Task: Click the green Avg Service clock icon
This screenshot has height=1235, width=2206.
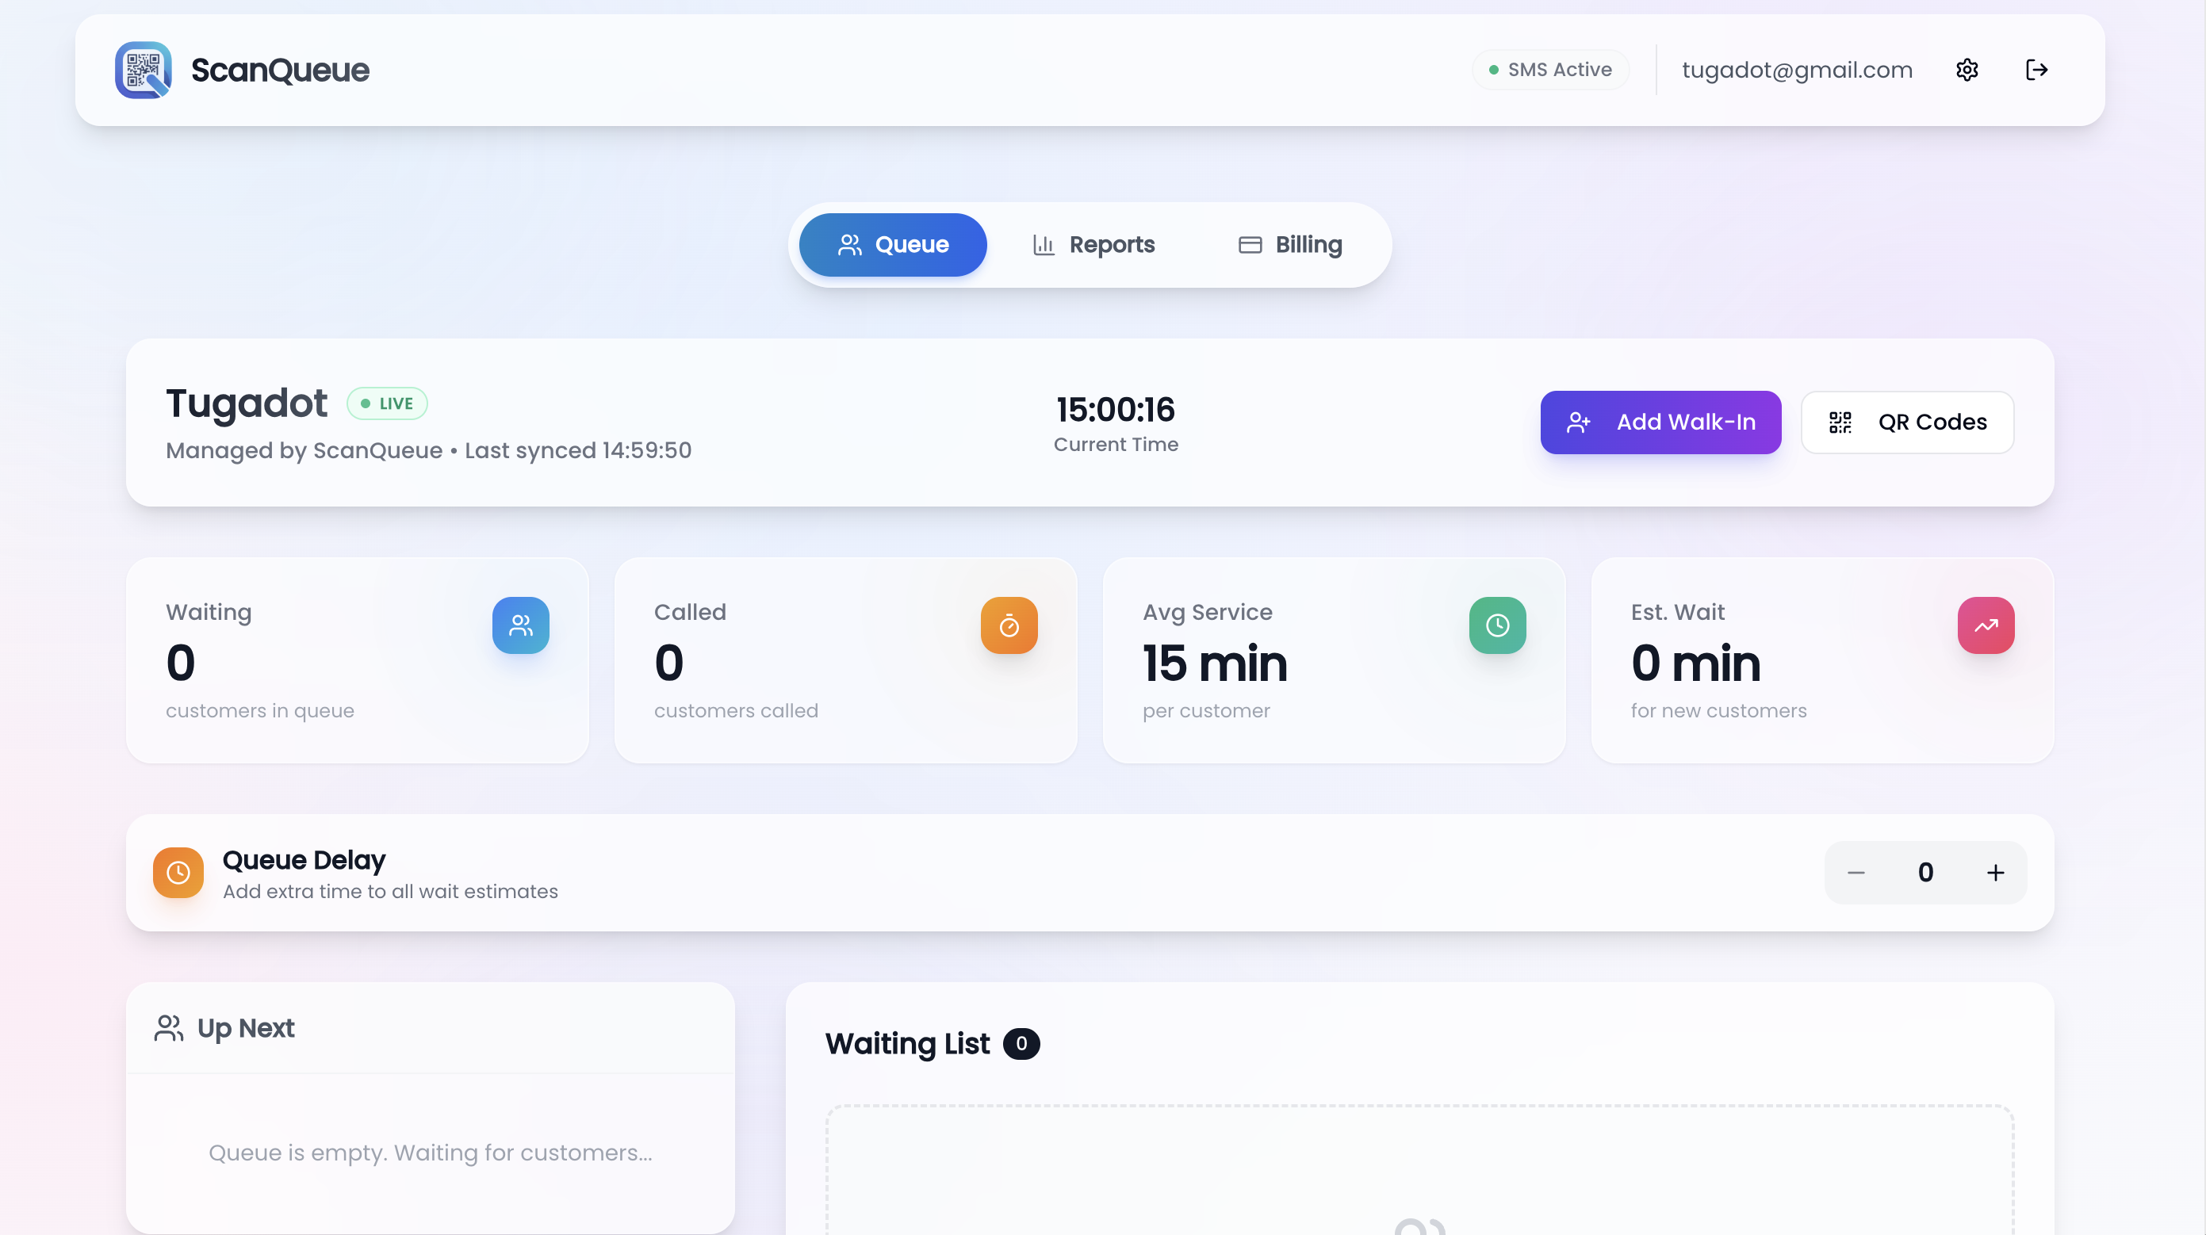Action: (1497, 625)
